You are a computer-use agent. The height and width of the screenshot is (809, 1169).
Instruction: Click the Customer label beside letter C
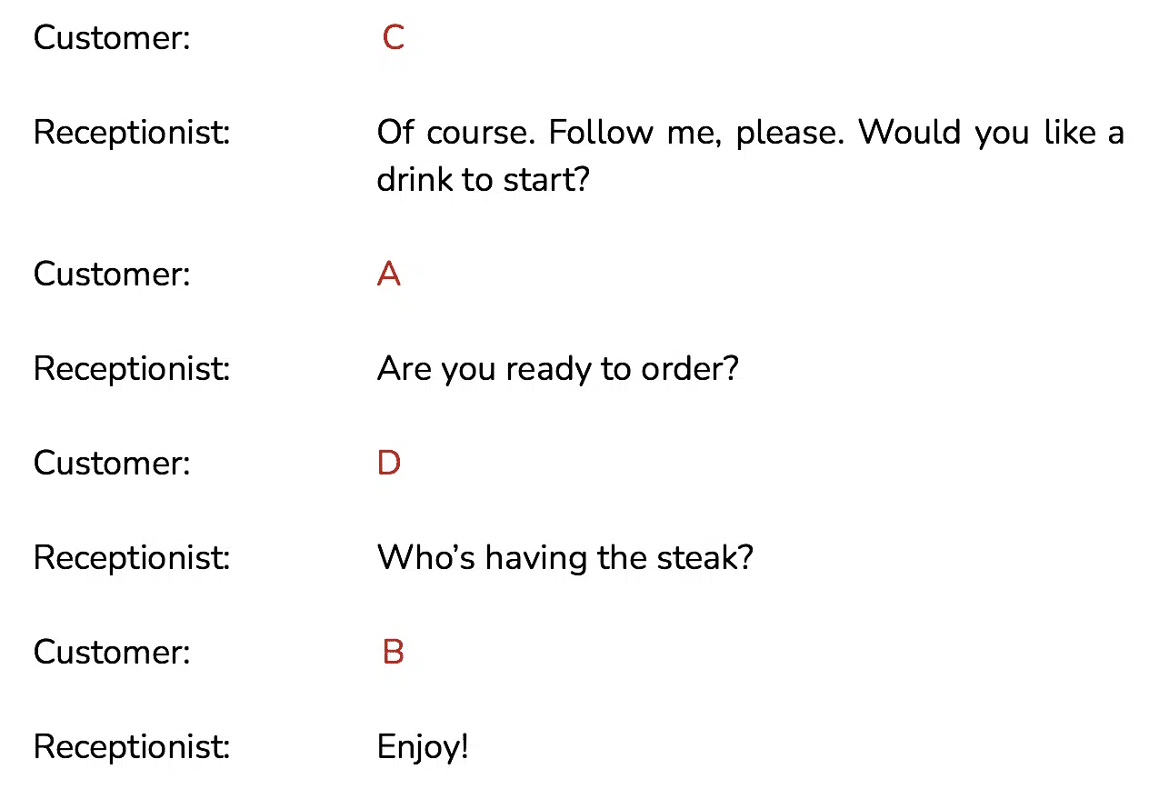tap(112, 38)
